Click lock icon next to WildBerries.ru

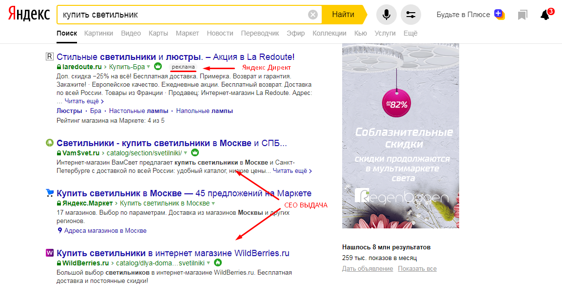[x=59, y=263]
